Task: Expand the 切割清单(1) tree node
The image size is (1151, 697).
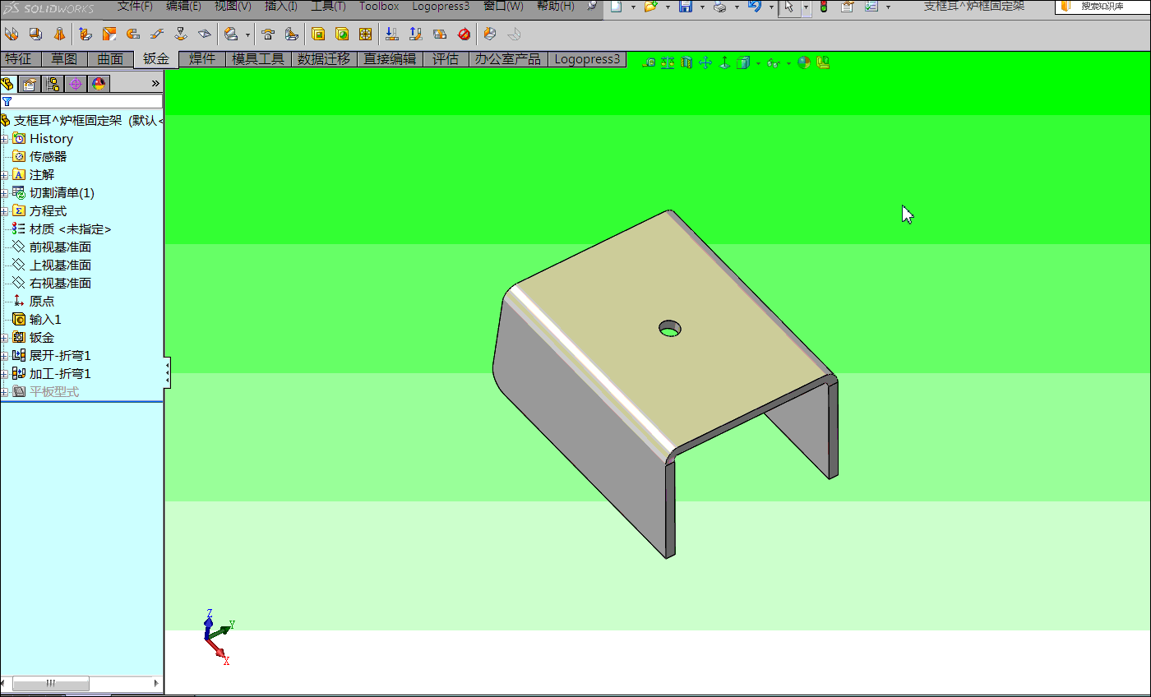Action: point(4,193)
